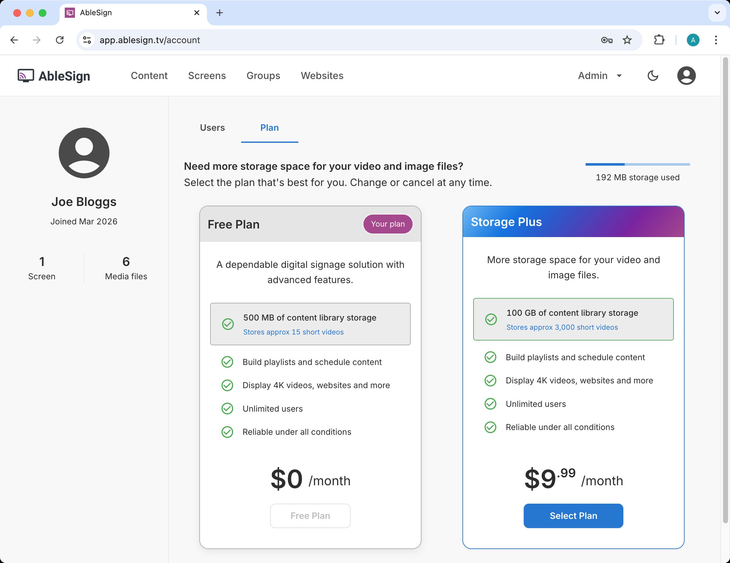Open the Screens menu item
This screenshot has height=563, width=730.
pyautogui.click(x=207, y=76)
